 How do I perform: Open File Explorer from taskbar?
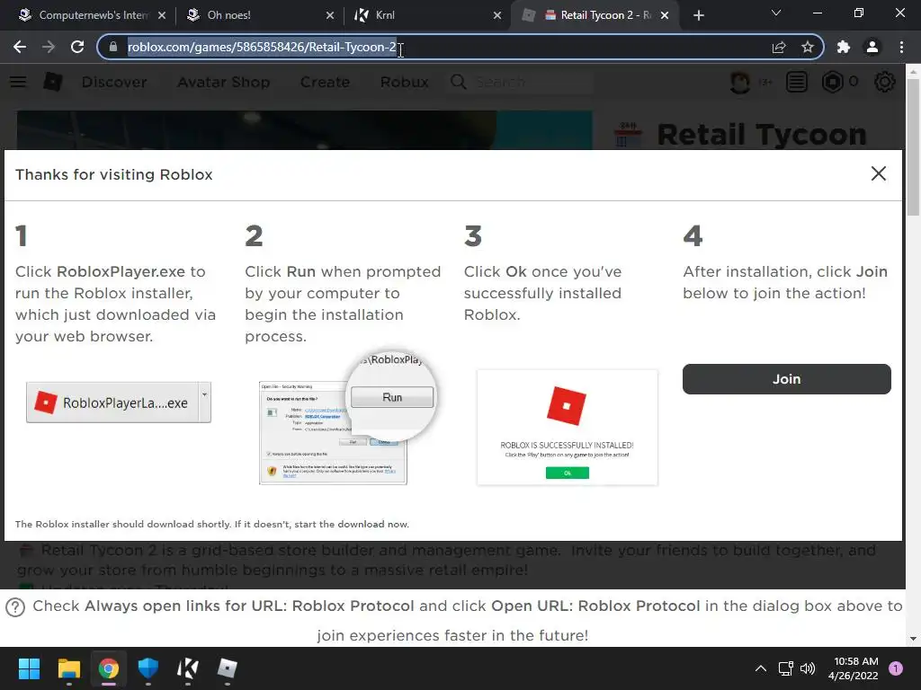(x=68, y=668)
